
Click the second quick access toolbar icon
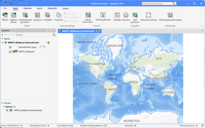(10, 3)
